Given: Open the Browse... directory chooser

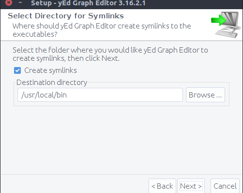Looking at the screenshot, I should [205, 95].
